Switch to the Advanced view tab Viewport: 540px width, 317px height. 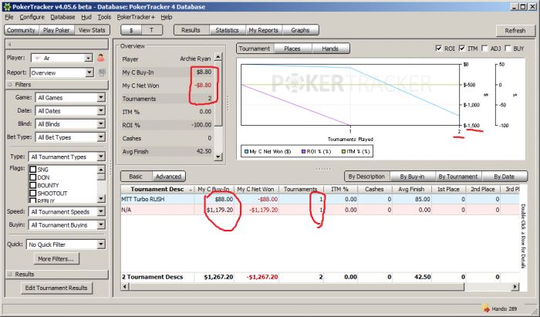[x=168, y=176]
